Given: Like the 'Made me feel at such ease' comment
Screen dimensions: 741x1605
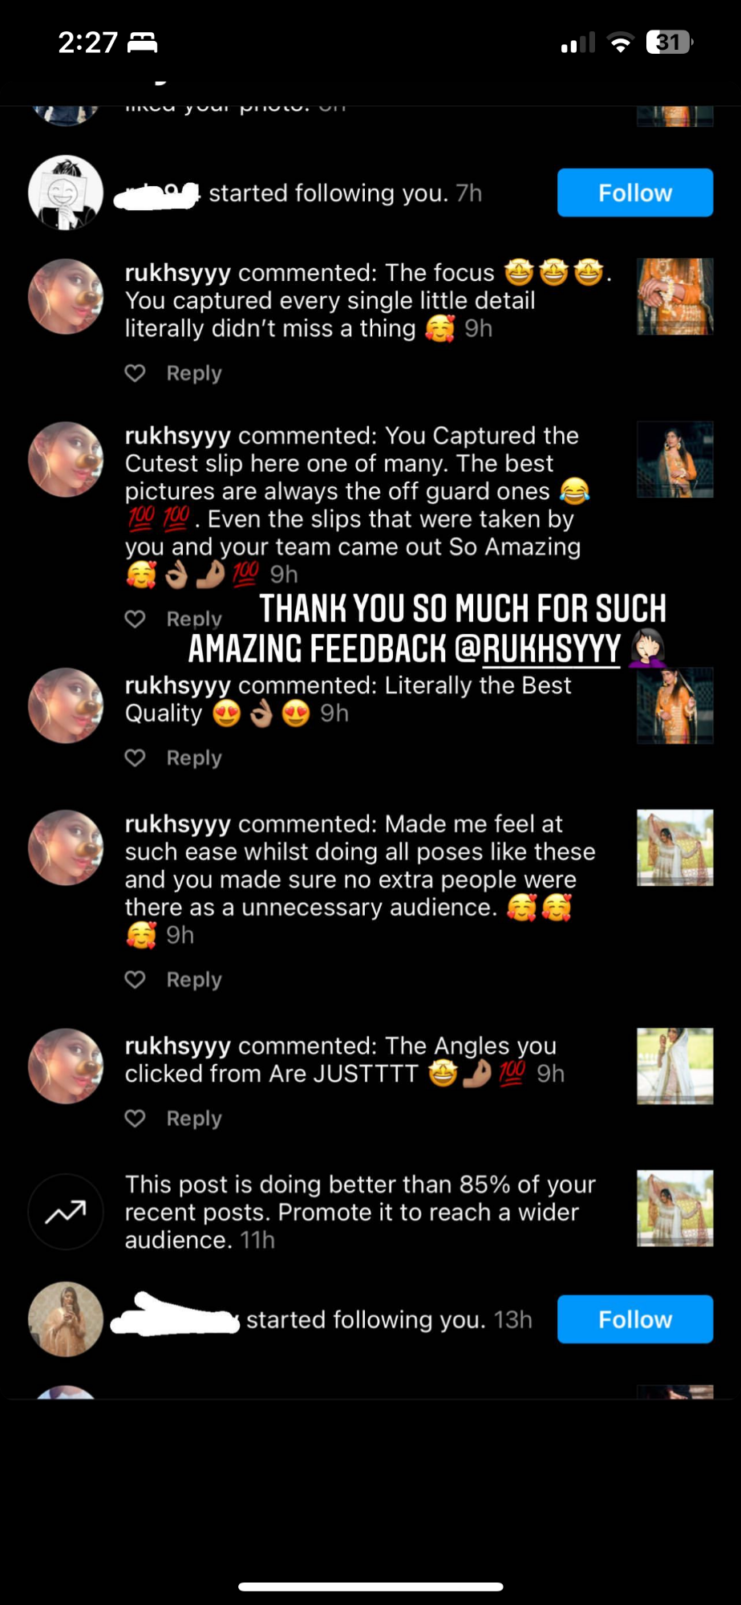Looking at the screenshot, I should click(x=136, y=979).
